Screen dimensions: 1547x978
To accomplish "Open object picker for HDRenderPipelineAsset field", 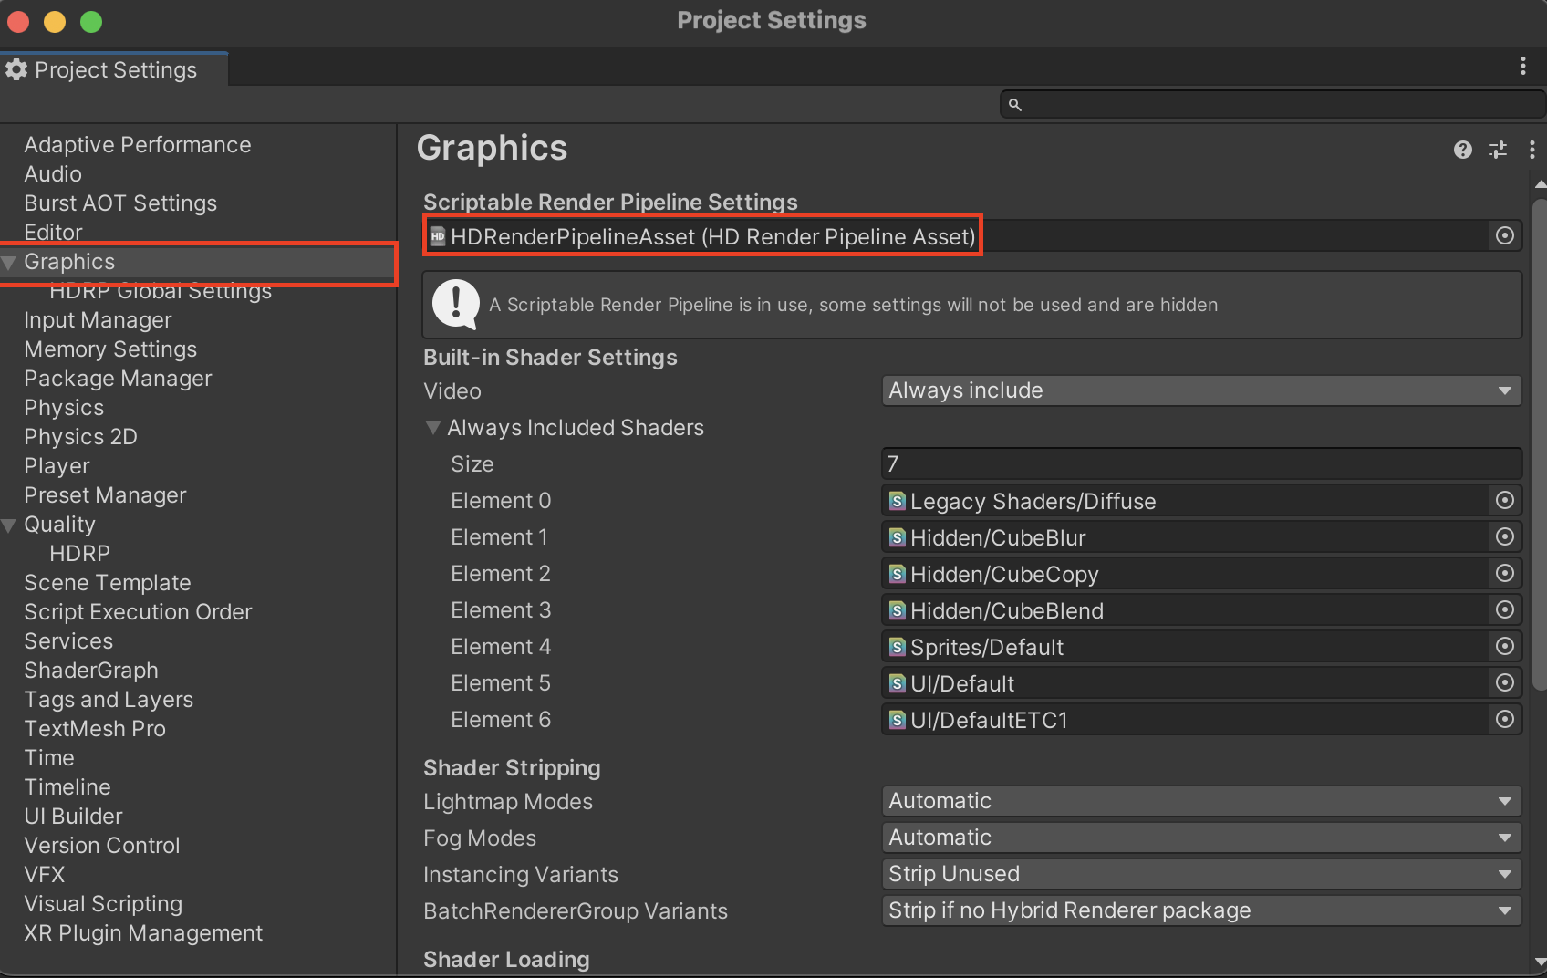I will (1505, 236).
